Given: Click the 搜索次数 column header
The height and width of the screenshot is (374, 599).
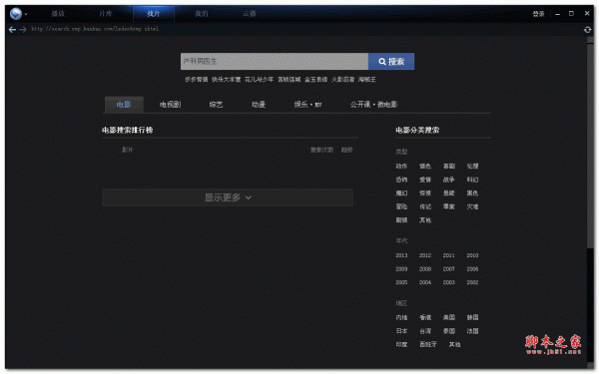Looking at the screenshot, I should click(321, 150).
